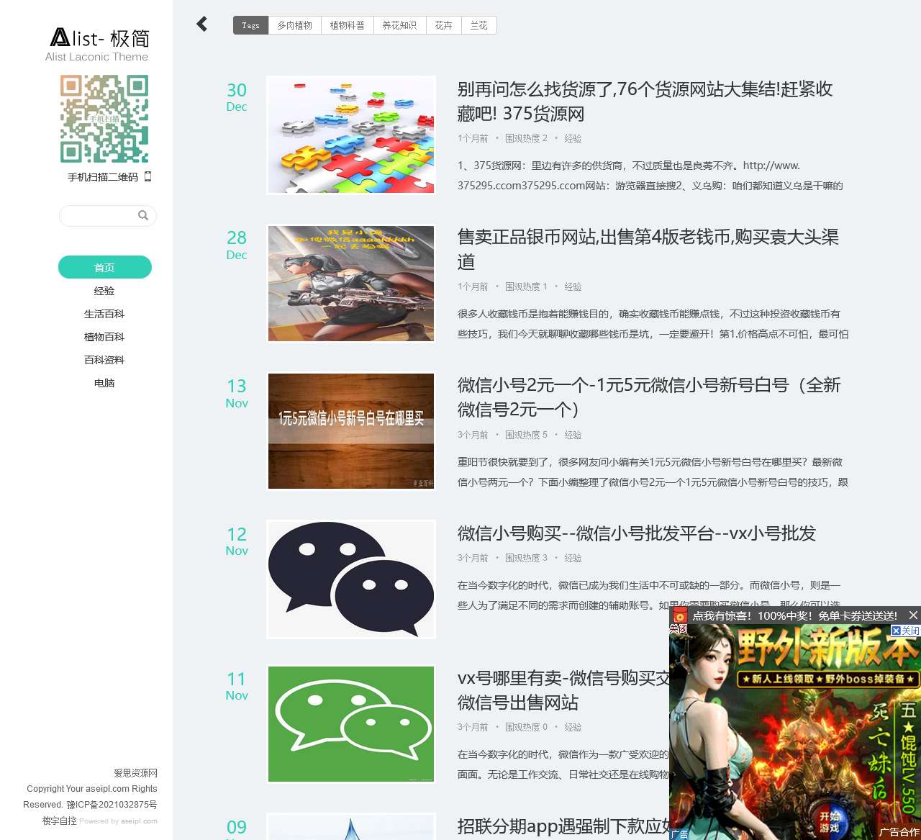The image size is (921, 840).
Task: Click the phone icon next to 手机扫描二维码
Action: [148, 176]
